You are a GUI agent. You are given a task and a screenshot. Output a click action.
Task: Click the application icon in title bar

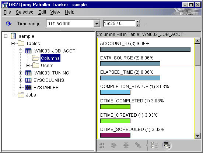5,5
